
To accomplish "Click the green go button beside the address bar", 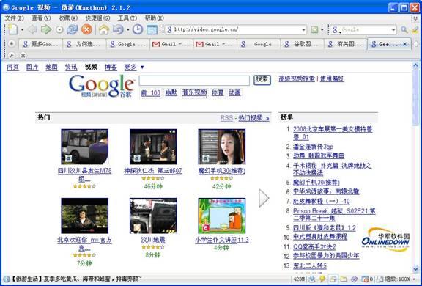I will (314, 29).
